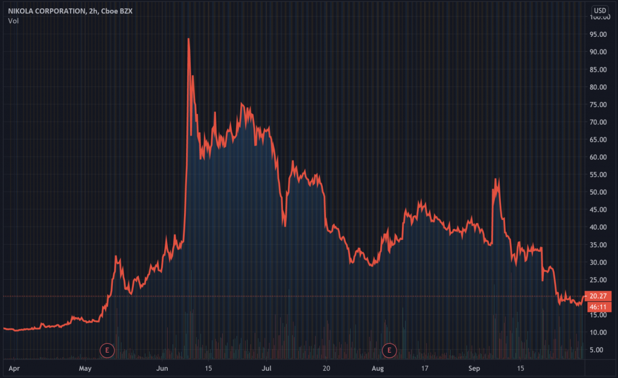The width and height of the screenshot is (618, 378).
Task: Click the 15.00 price level
Action: pyautogui.click(x=598, y=315)
